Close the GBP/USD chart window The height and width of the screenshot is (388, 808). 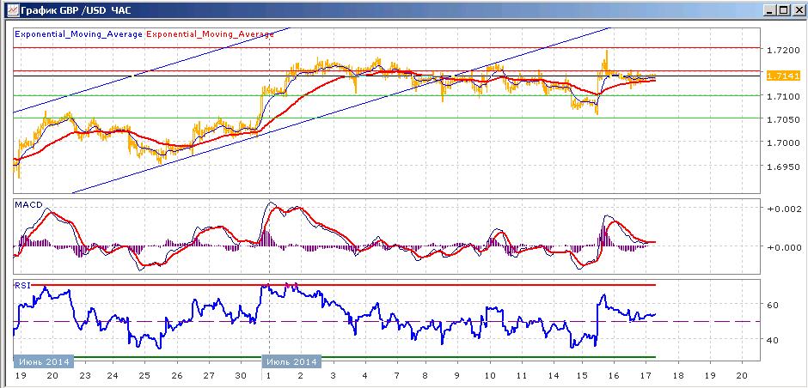[x=797, y=9]
